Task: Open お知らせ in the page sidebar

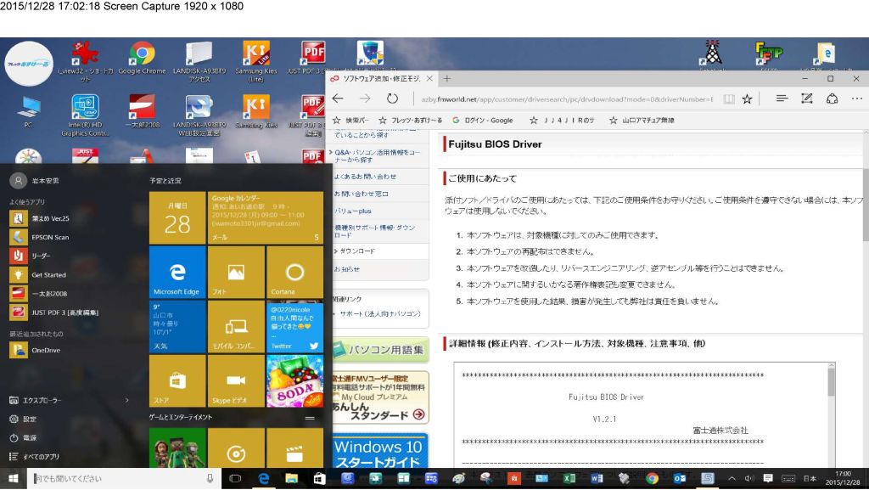Action: 347,269
